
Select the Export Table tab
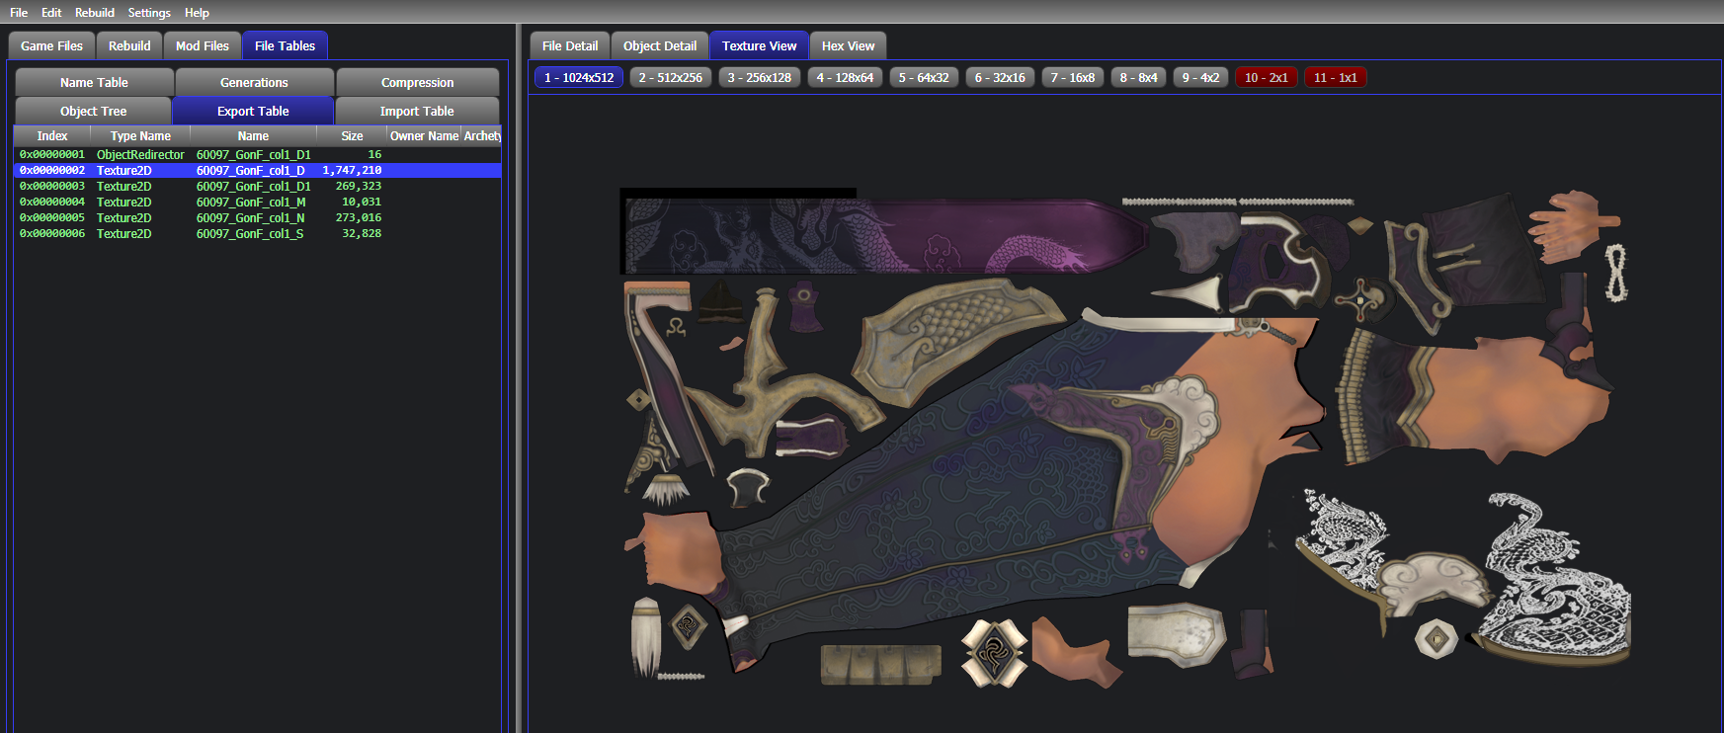tap(253, 111)
